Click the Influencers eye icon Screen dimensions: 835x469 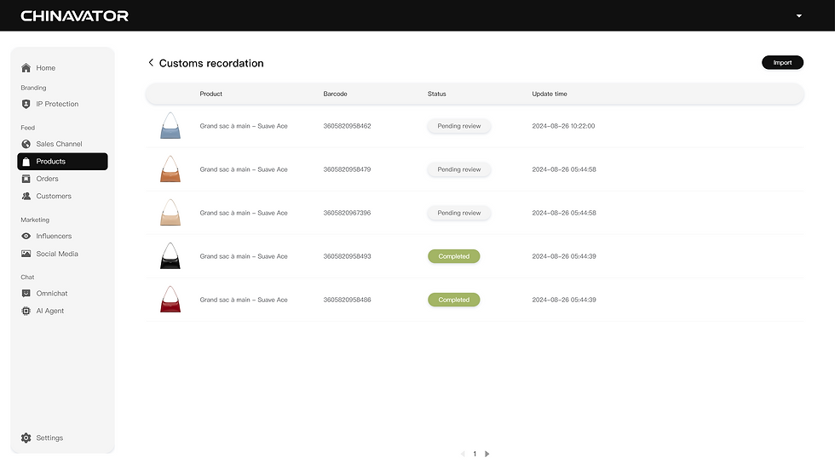click(x=26, y=236)
